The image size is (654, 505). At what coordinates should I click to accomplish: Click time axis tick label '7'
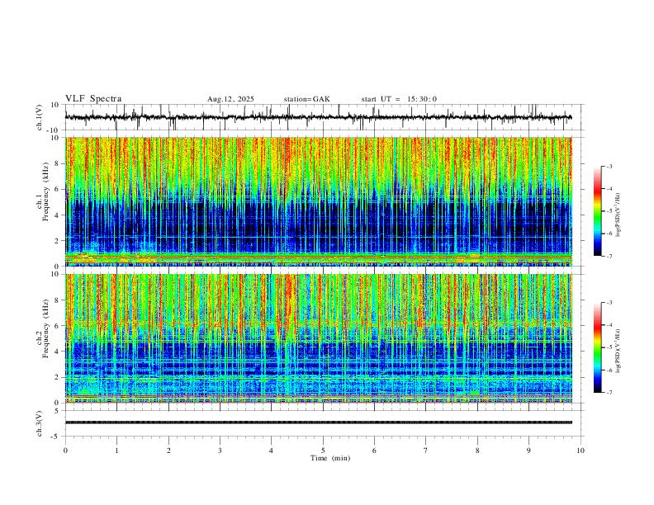click(x=426, y=451)
